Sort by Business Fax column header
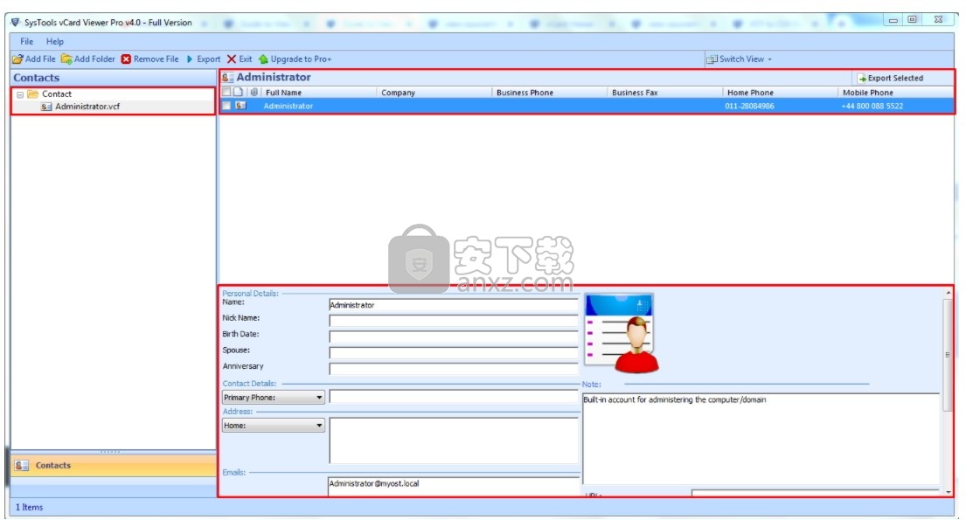Viewport: 966px width, 520px height. [635, 93]
